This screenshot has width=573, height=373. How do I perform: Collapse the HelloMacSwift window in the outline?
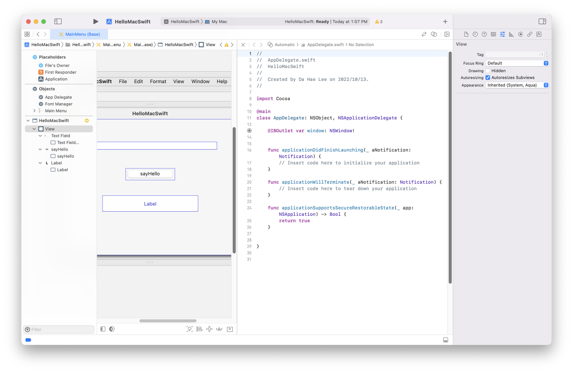click(x=28, y=121)
